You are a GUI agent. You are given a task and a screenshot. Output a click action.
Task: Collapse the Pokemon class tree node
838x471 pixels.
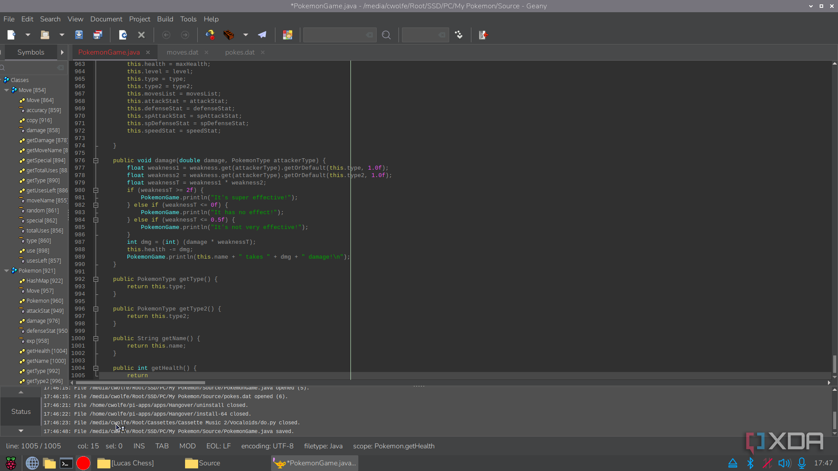(x=7, y=271)
